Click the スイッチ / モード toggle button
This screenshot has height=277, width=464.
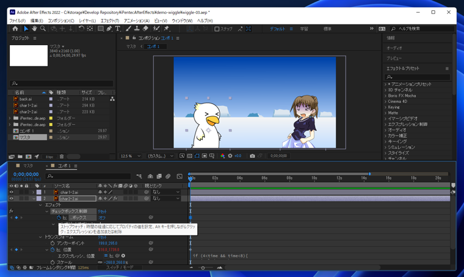[x=120, y=267]
